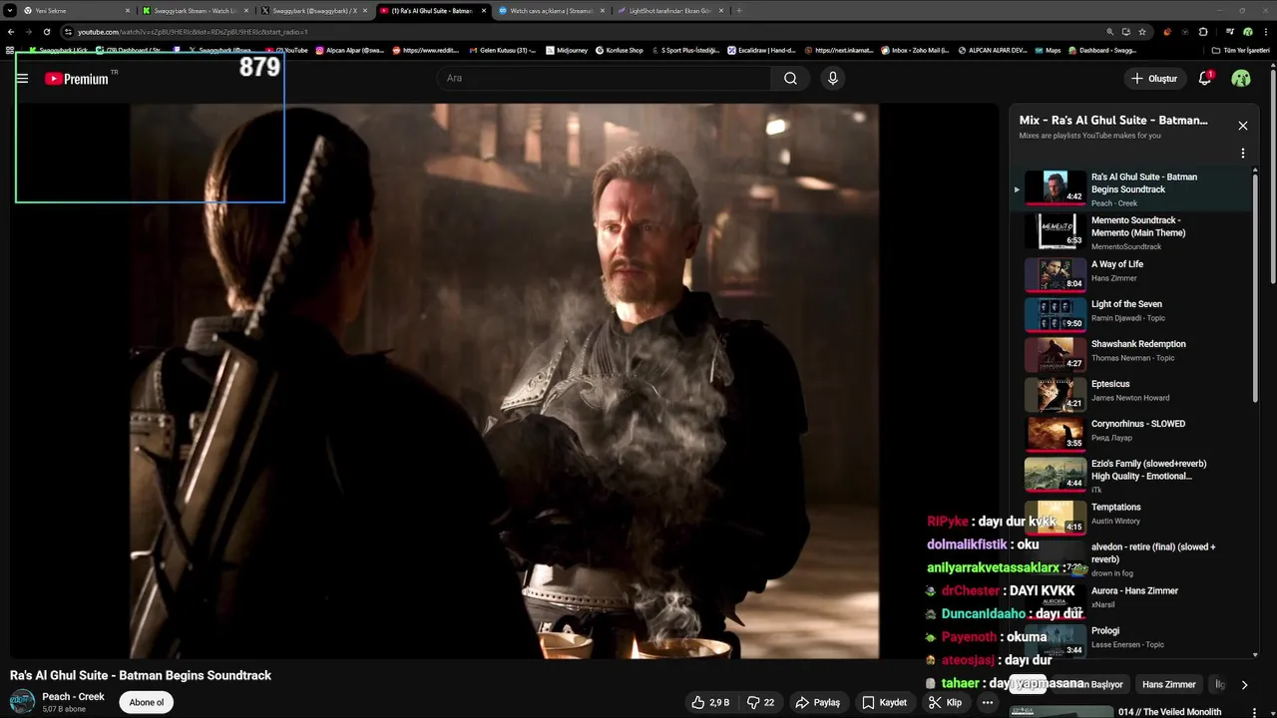Open the YouTube hamburger guide menu
Screen dimensions: 1277x718
pos(22,79)
